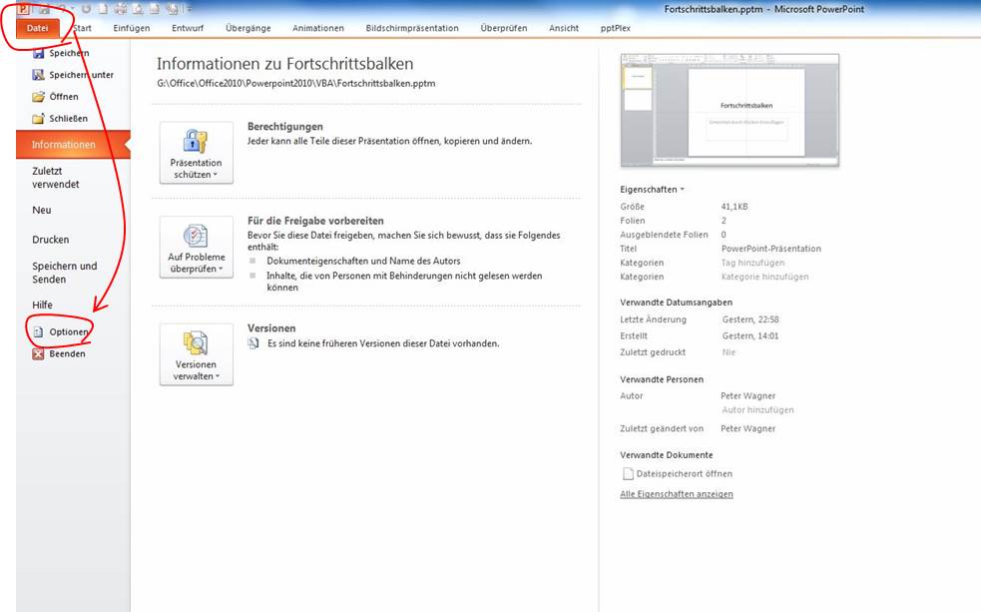981x612 pixels.
Task: Open the pptPlex tab
Action: coord(616,28)
